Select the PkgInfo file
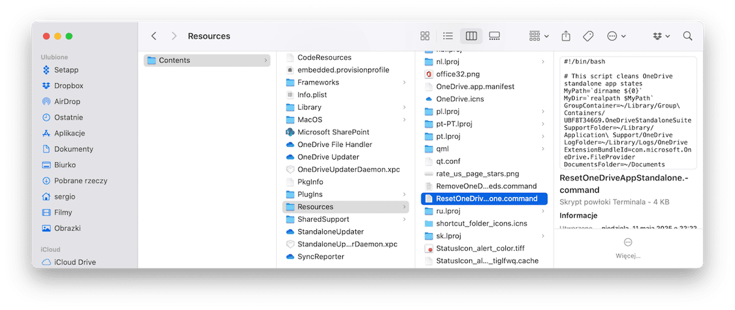 coord(310,182)
